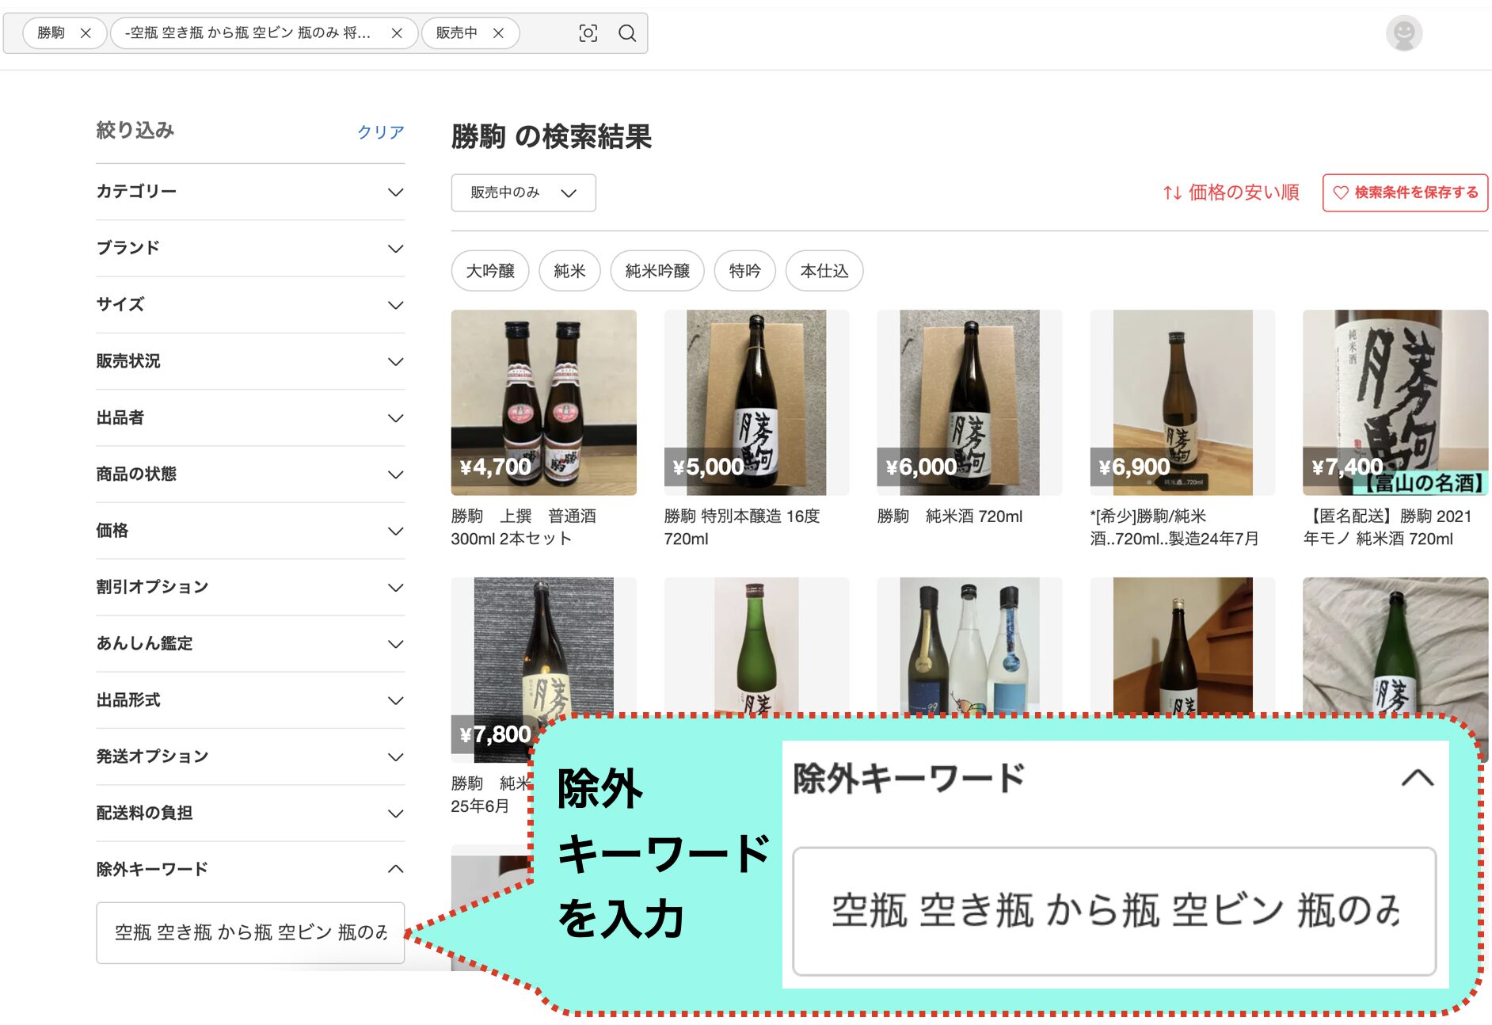Select the 純米吟醸 keyword chip
1492x1025 pixels.
pos(657,271)
